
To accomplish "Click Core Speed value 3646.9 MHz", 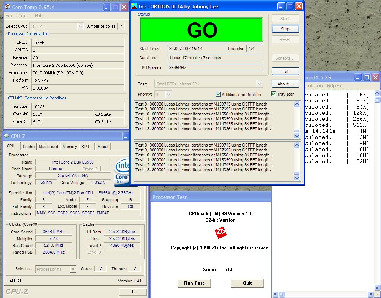I will click(x=54, y=232).
